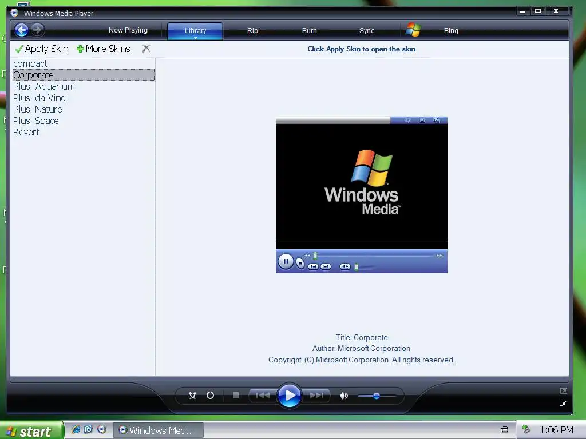This screenshot has width=586, height=439.
Task: Select the Plus! da Vinci skin
Action: (x=84, y=98)
